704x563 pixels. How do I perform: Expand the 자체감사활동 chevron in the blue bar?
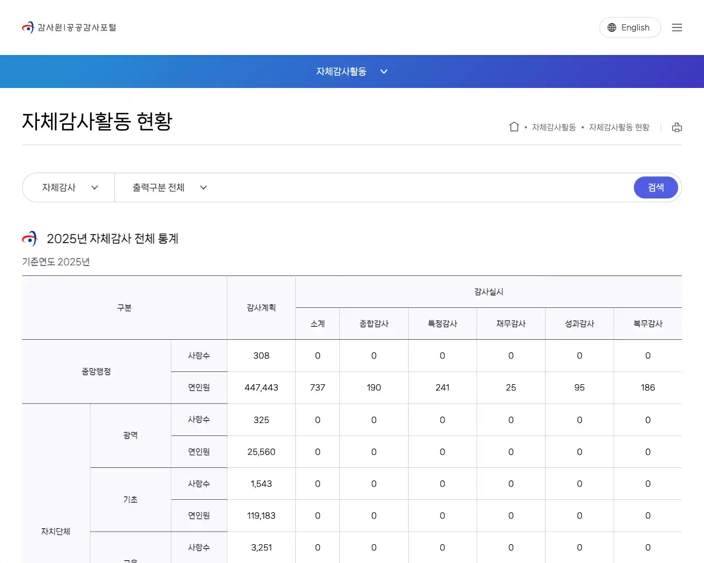384,71
